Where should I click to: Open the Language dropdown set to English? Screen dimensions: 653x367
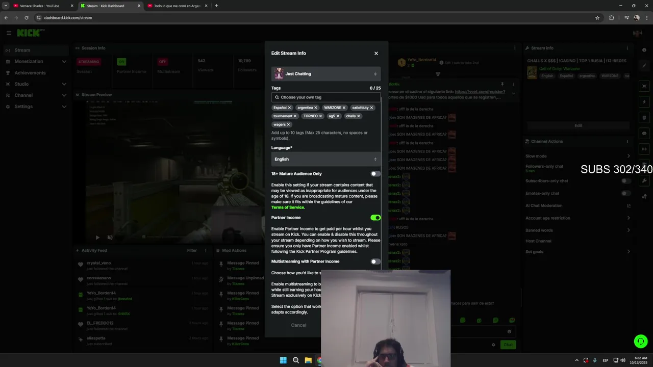pos(326,159)
